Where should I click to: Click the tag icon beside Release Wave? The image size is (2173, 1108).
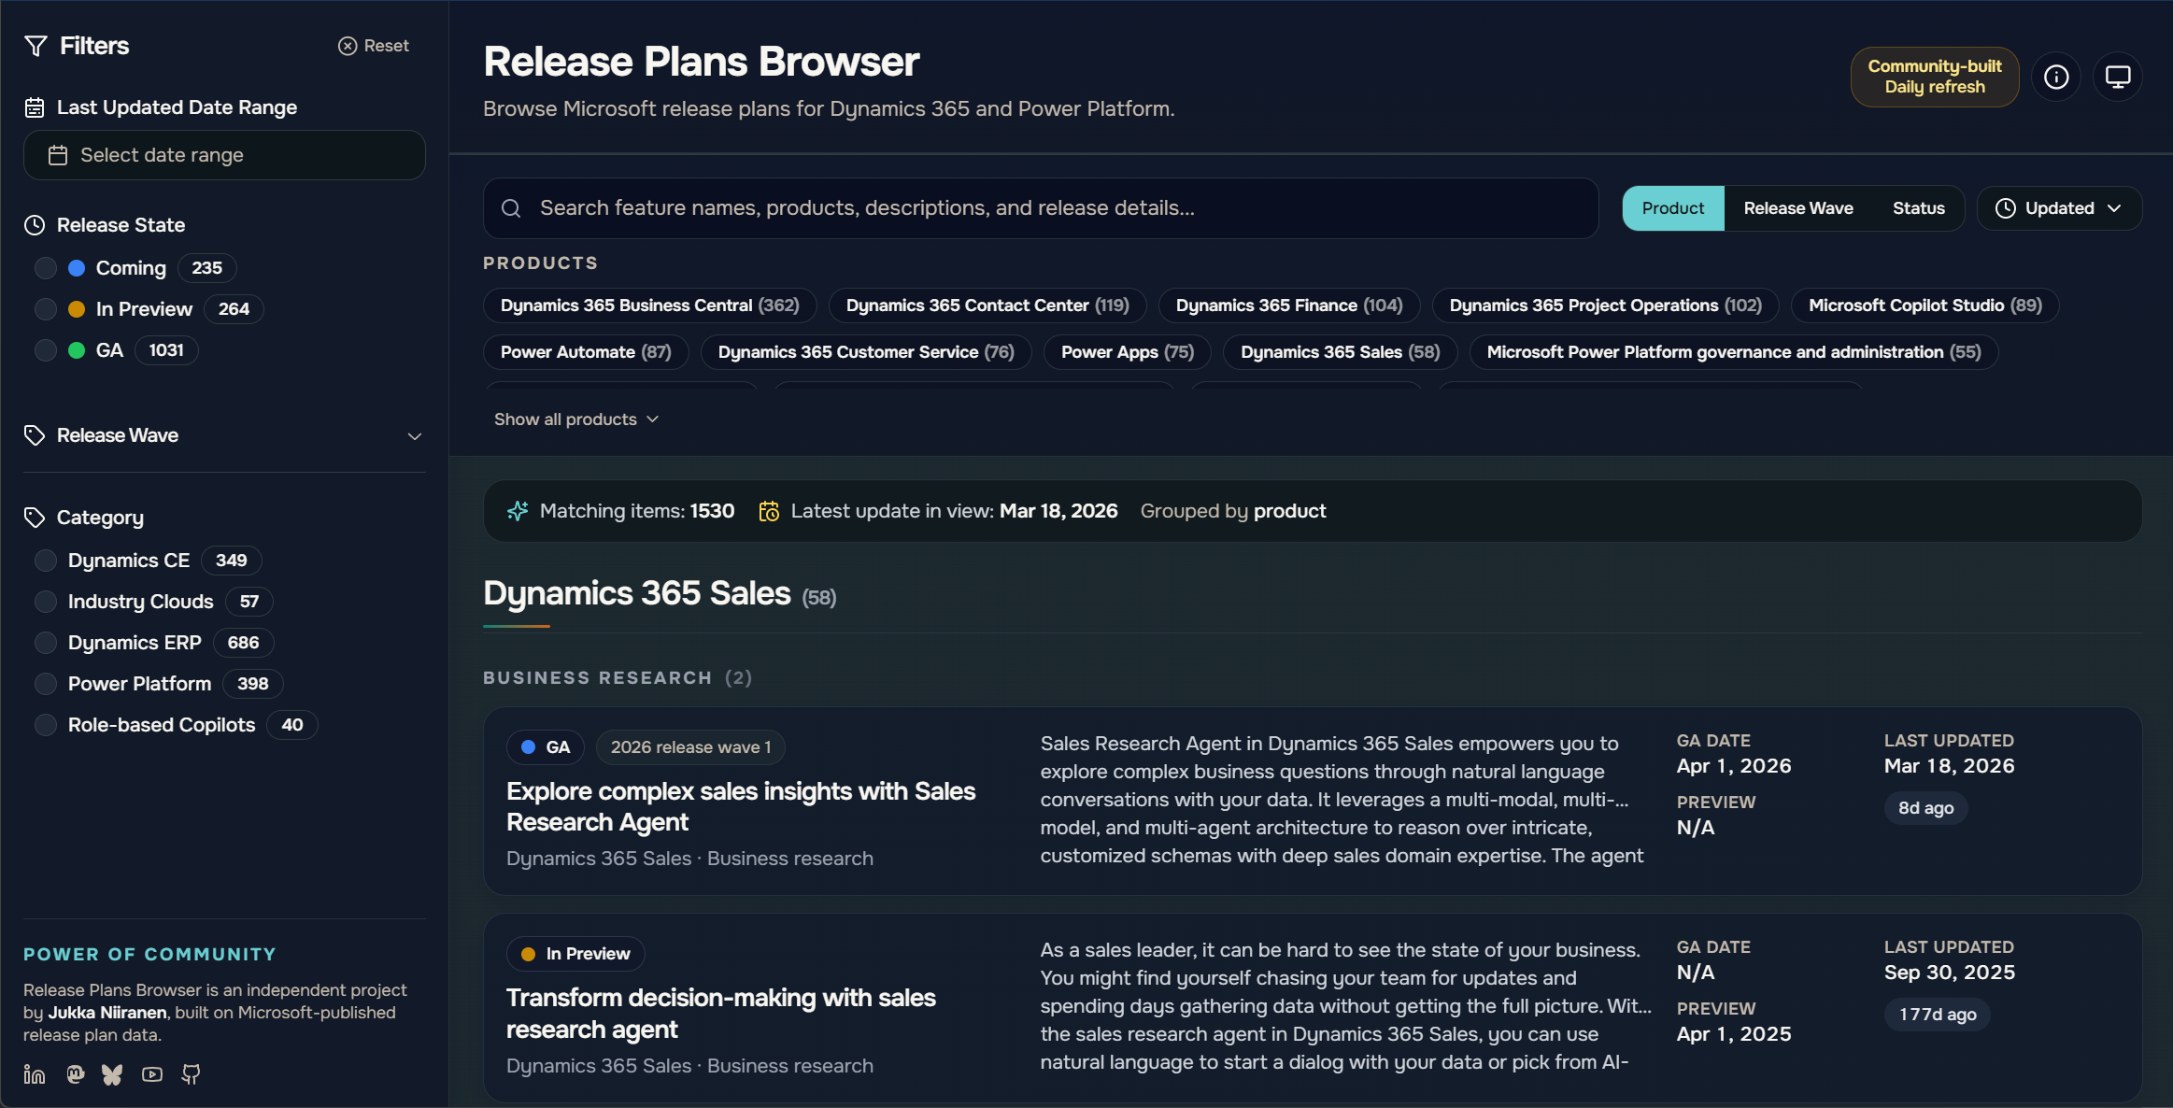[35, 435]
